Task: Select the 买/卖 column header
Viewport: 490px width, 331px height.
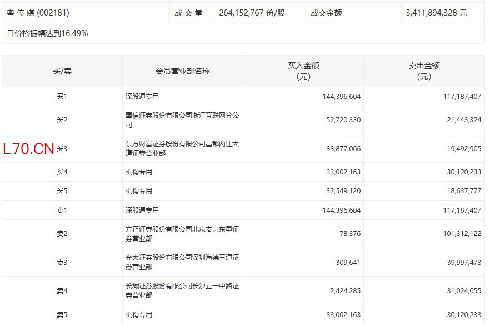Action: coord(62,71)
